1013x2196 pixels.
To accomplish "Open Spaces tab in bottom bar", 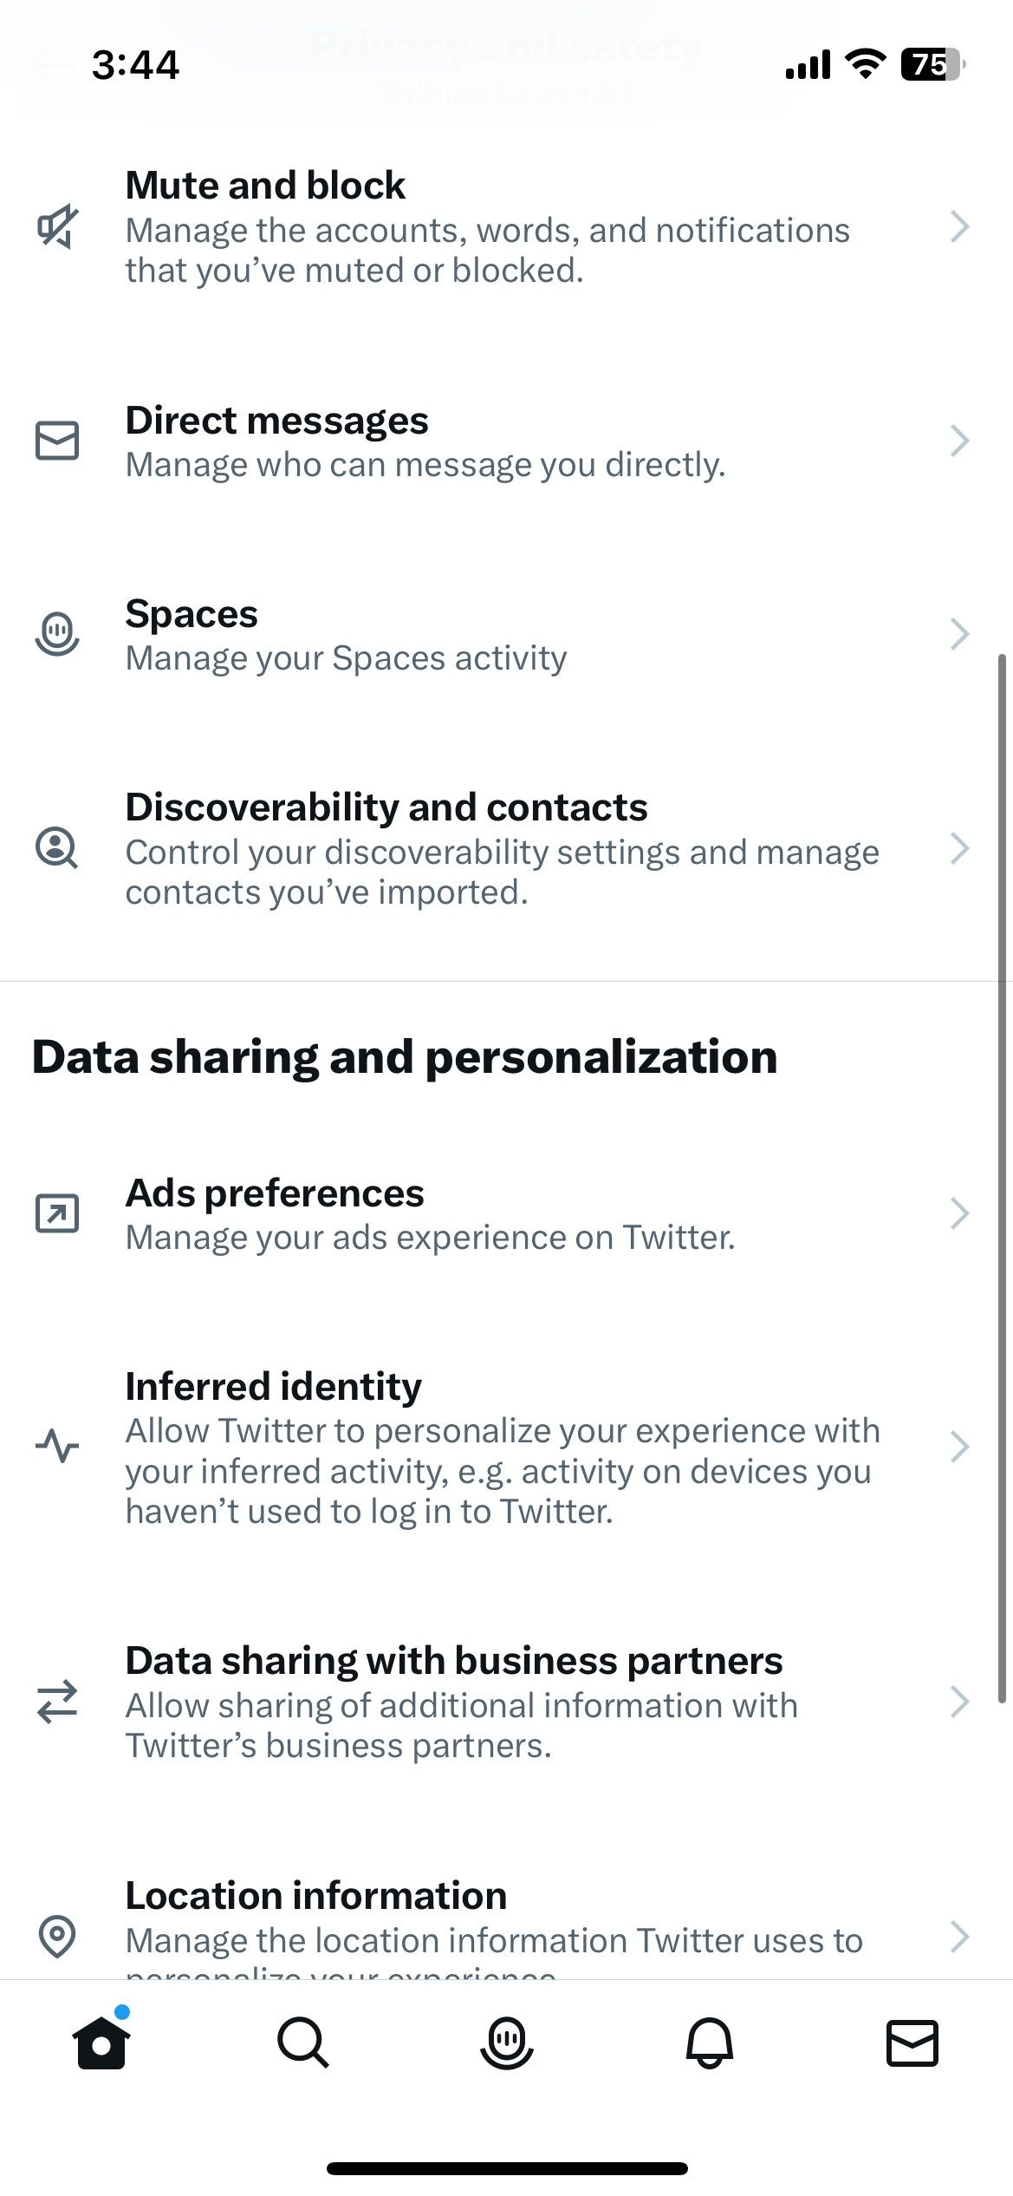I will [x=506, y=2042].
